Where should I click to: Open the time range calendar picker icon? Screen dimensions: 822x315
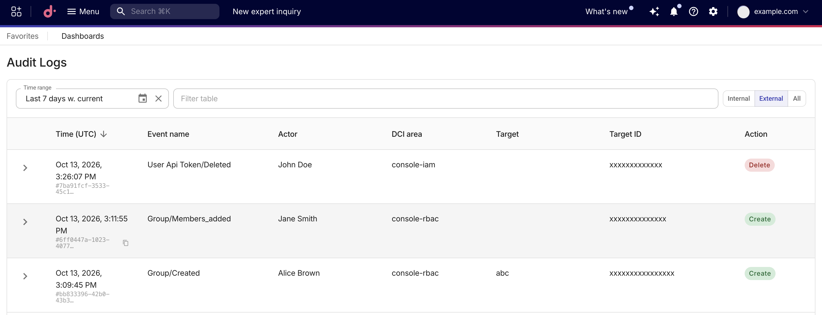pyautogui.click(x=143, y=98)
